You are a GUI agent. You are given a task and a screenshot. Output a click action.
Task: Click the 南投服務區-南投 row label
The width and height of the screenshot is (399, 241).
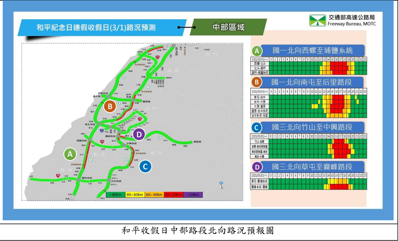(260, 152)
